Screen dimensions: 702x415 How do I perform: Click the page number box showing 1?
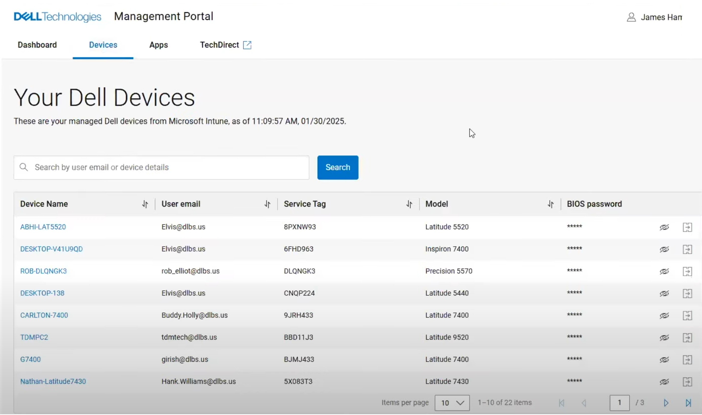[x=620, y=403]
